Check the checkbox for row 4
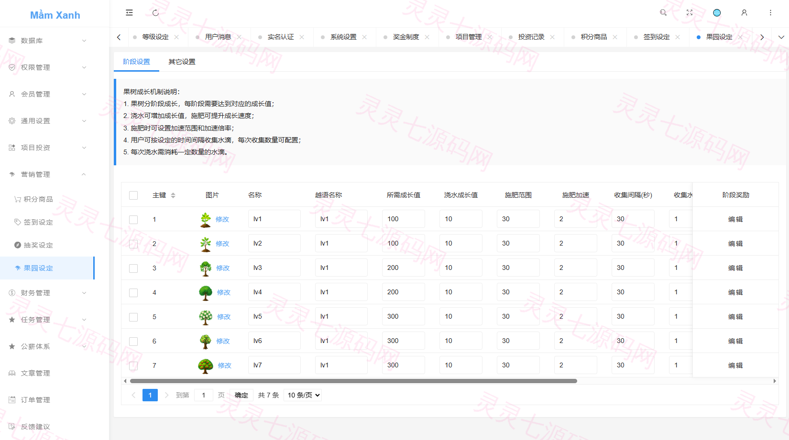Viewport: 789px width, 440px height. (133, 293)
